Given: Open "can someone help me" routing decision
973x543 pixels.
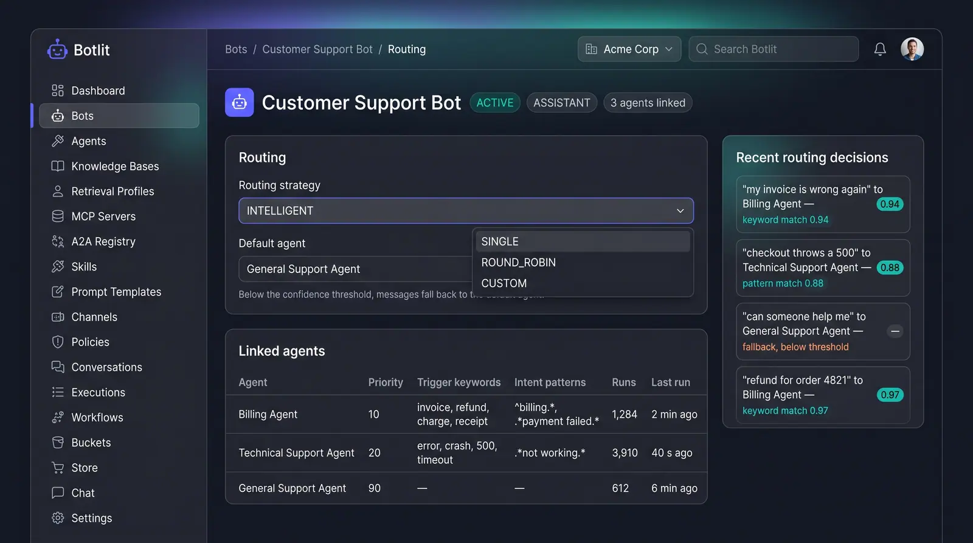Looking at the screenshot, I should click(x=823, y=331).
